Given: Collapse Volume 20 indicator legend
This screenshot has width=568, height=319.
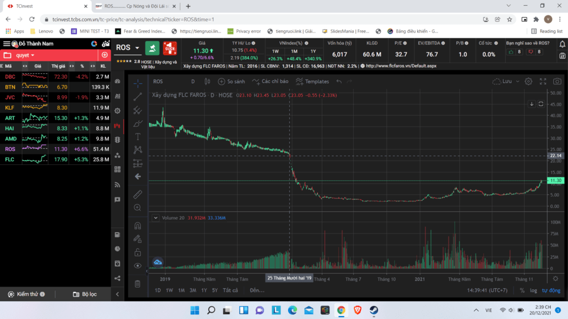Looking at the screenshot, I should 156,218.
